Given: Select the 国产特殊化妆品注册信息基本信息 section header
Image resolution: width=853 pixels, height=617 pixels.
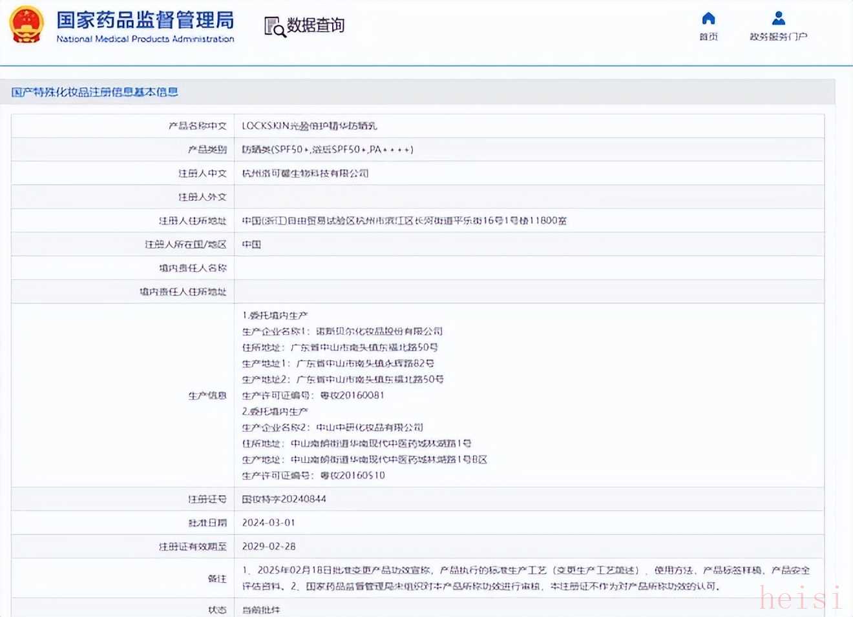Looking at the screenshot, I should pyautogui.click(x=95, y=92).
